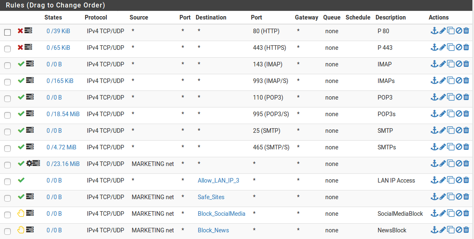The width and height of the screenshot is (474, 239).
Task: Click the edit pencil for the P 80 rule
Action: [x=442, y=31]
